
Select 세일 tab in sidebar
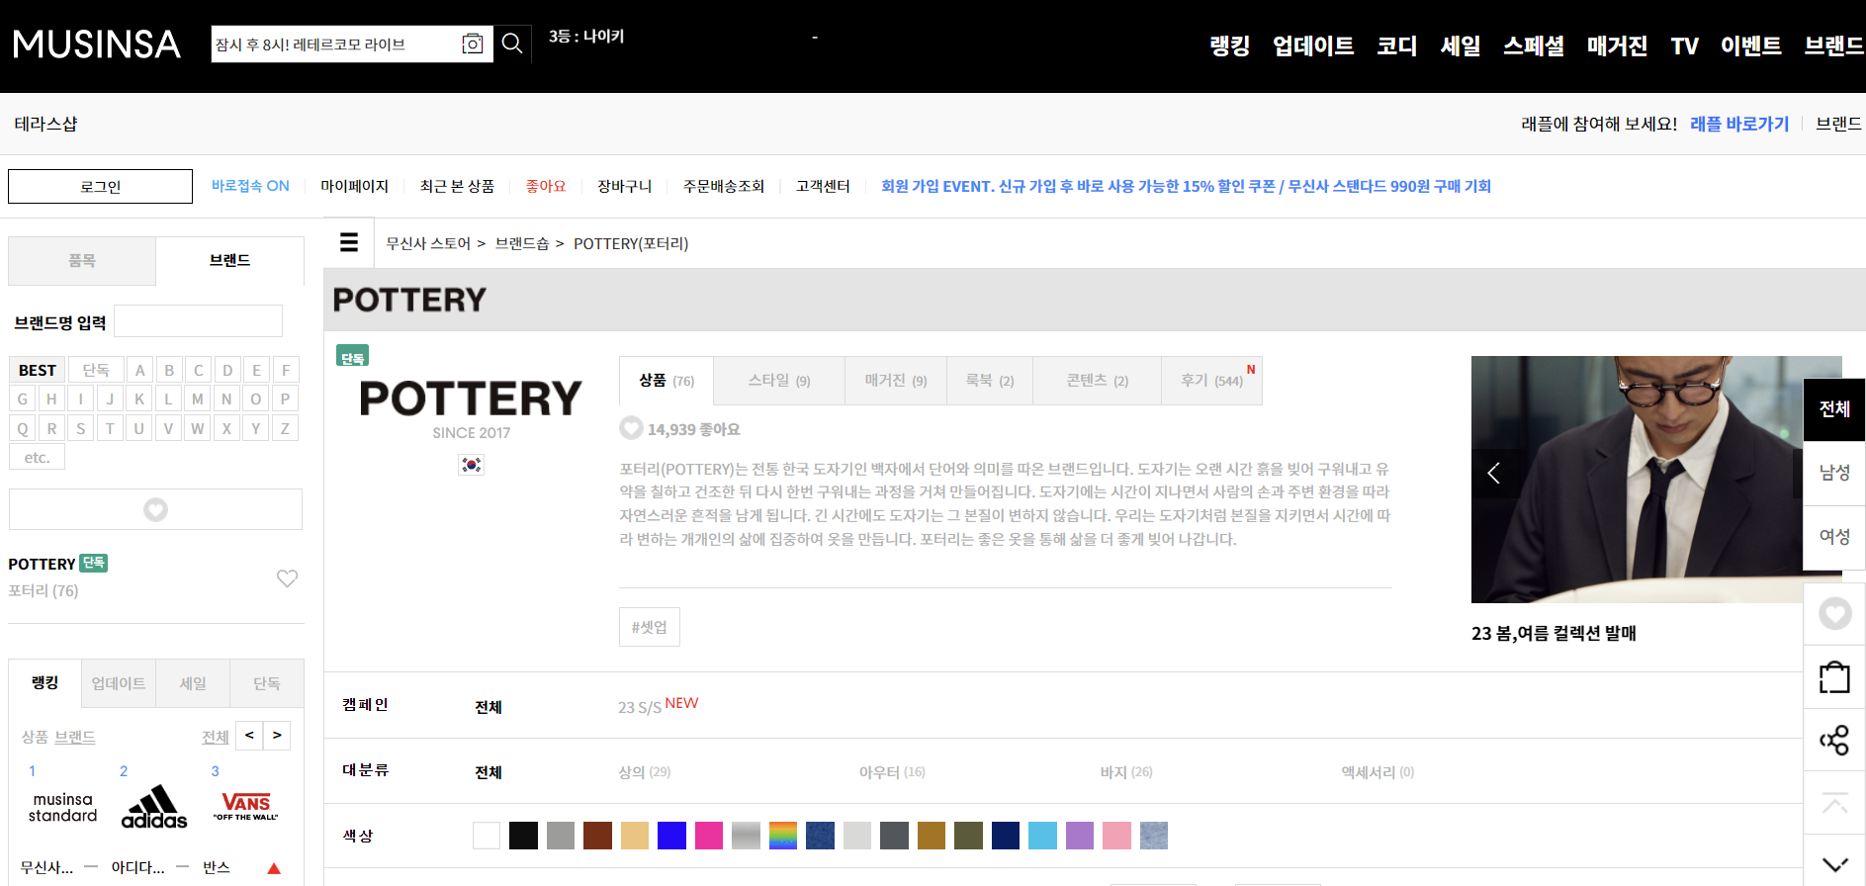[x=193, y=682]
